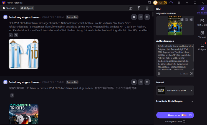Image resolution: width=207 pixels, height=125 pixels.
Task: Open the Vorlage templates panel
Action: point(202,35)
